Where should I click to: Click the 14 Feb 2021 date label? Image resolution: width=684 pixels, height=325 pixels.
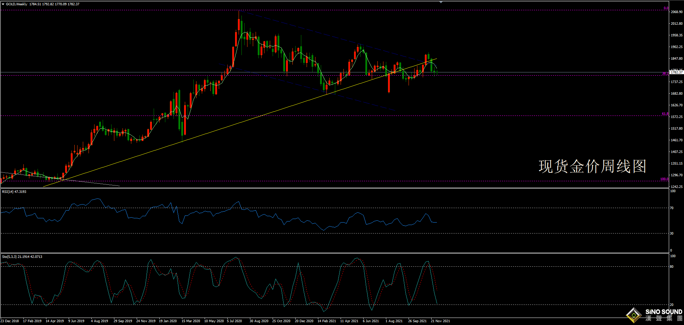pyautogui.click(x=327, y=321)
